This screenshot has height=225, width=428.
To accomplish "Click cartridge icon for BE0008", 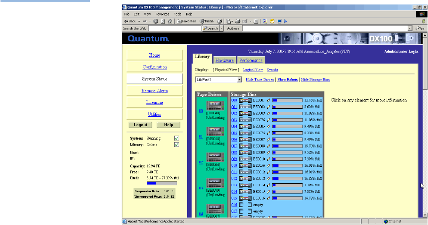I will tap(245, 146).
